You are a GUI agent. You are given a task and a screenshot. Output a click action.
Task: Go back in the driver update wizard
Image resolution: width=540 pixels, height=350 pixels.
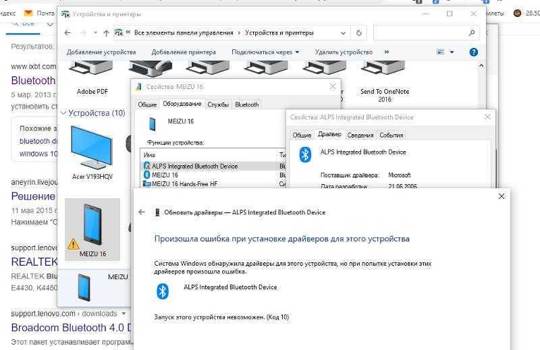point(142,212)
